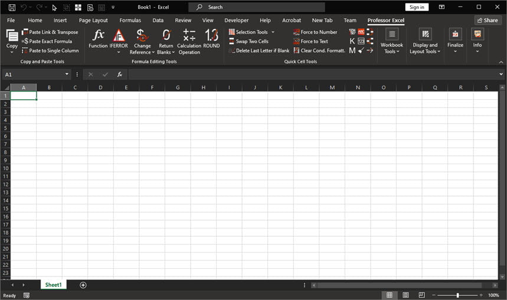This screenshot has width=507, height=300.
Task: Click the IFERROR warning triangle icon
Action: click(119, 35)
